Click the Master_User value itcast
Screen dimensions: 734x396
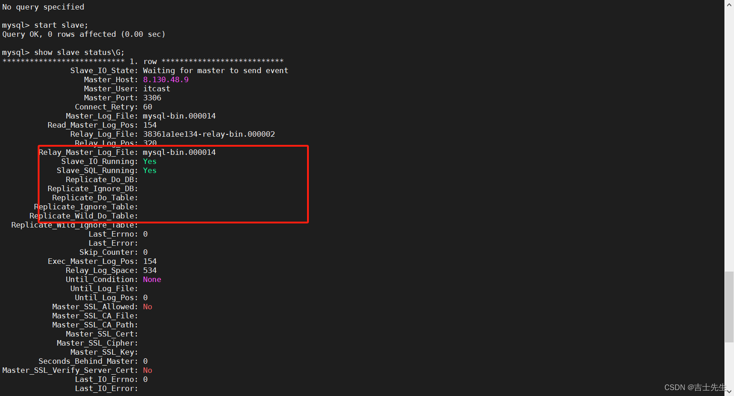point(157,89)
